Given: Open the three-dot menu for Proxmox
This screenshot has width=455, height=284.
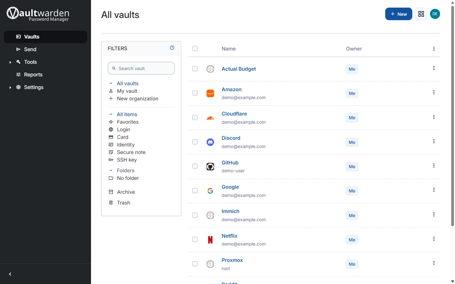Looking at the screenshot, I should point(434,263).
